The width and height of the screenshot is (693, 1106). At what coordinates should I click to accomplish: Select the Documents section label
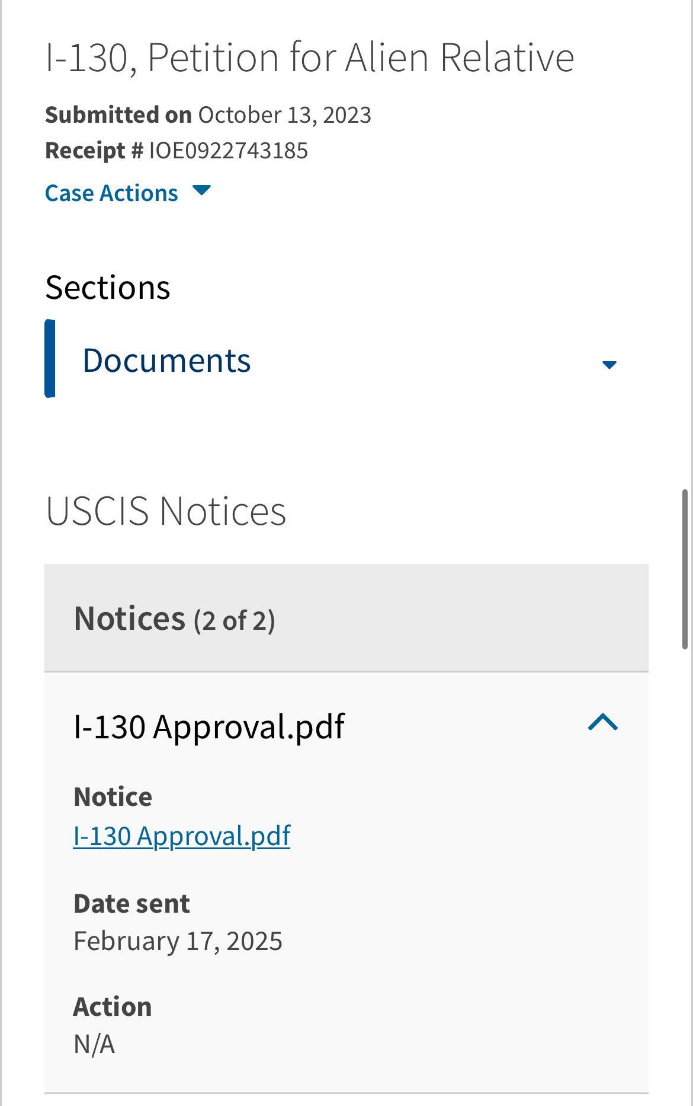coord(166,361)
